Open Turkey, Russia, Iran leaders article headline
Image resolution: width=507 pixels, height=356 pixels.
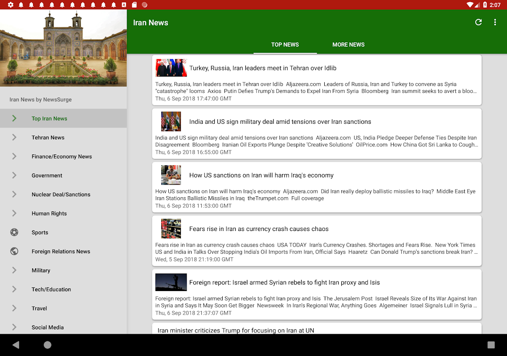263,68
